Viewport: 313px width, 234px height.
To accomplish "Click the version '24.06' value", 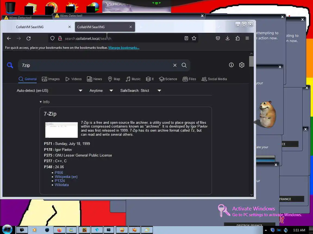I will (x=60, y=167).
